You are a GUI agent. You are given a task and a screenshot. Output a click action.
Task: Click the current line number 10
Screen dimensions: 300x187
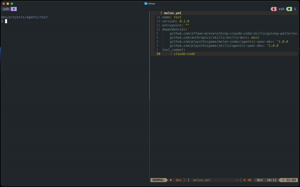[x=158, y=54]
